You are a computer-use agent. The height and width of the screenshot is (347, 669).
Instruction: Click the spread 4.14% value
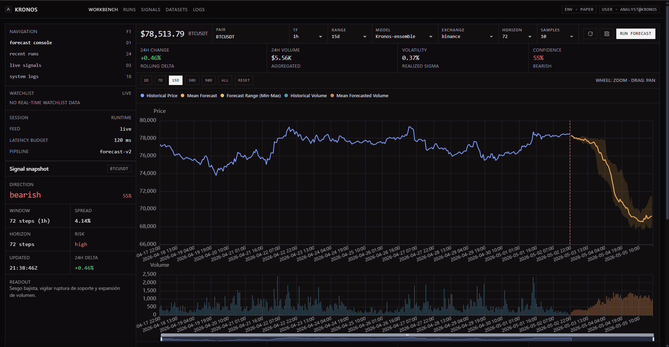83,221
